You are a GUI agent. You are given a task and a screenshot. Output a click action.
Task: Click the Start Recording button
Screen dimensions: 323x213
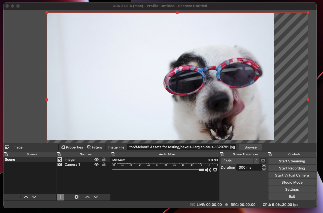tap(292, 168)
